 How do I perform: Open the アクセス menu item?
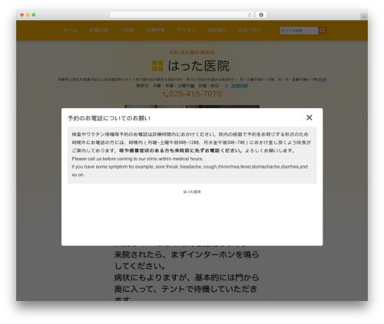click(x=187, y=30)
